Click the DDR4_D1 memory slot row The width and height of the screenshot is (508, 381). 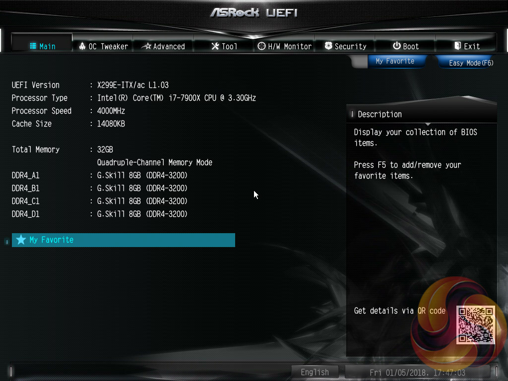[99, 214]
